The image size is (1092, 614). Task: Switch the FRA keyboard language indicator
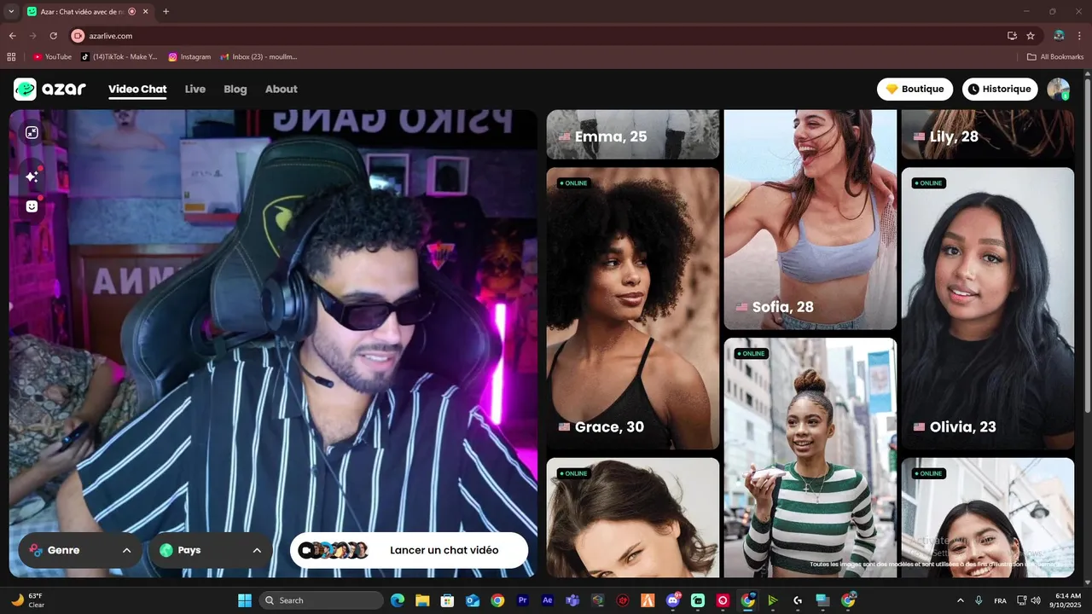click(x=1000, y=600)
